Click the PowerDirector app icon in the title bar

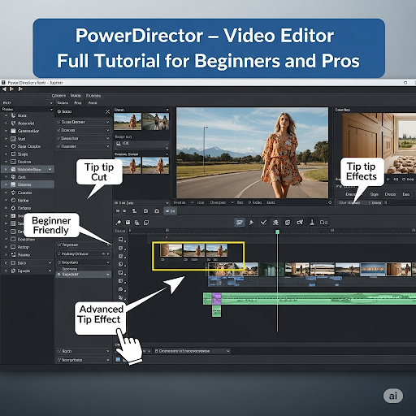(x=3, y=82)
